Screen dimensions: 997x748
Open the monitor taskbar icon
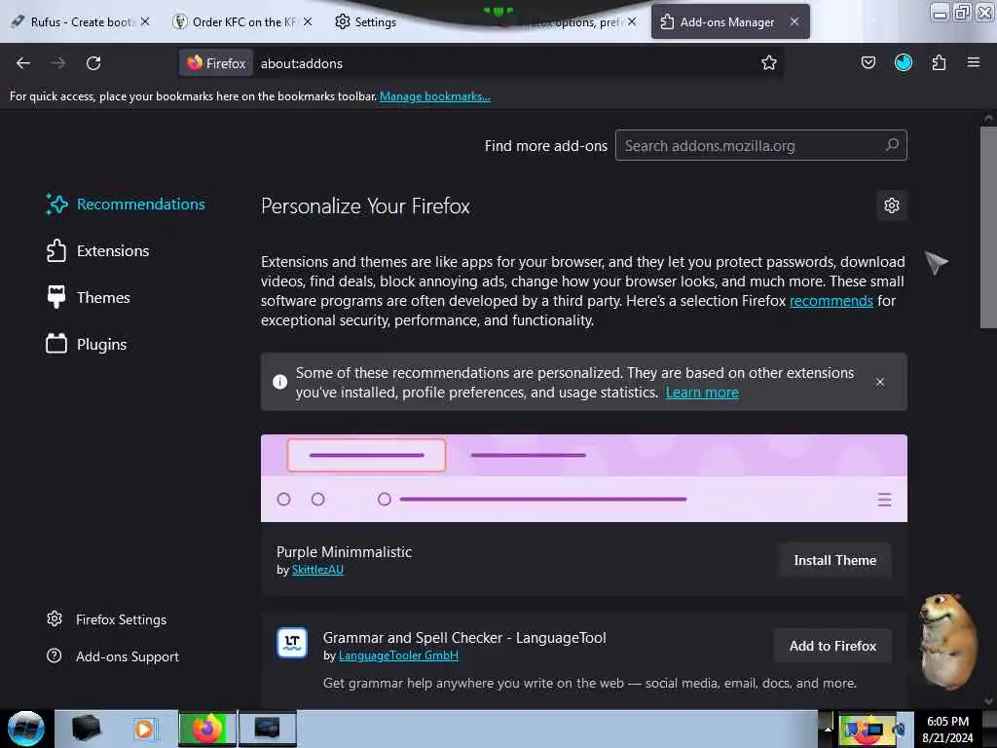267,729
